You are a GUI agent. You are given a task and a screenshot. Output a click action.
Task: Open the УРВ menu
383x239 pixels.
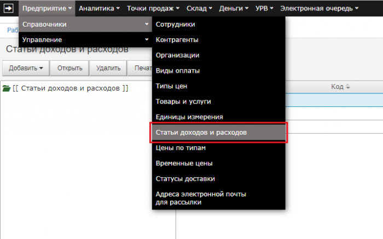pos(265,8)
